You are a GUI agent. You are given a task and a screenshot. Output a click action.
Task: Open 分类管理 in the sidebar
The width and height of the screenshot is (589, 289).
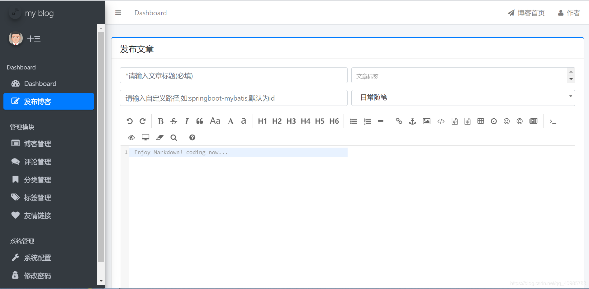pos(49,180)
